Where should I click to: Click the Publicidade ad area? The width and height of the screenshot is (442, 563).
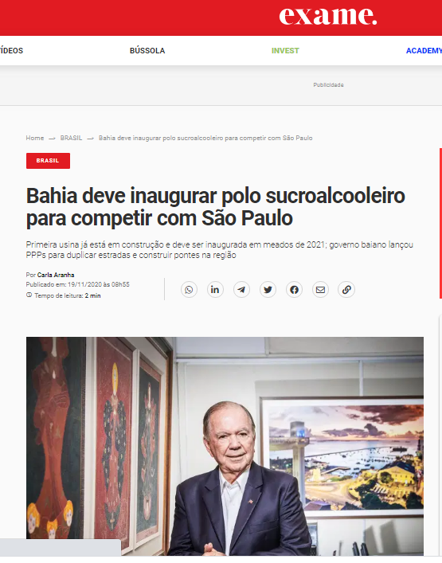328,85
